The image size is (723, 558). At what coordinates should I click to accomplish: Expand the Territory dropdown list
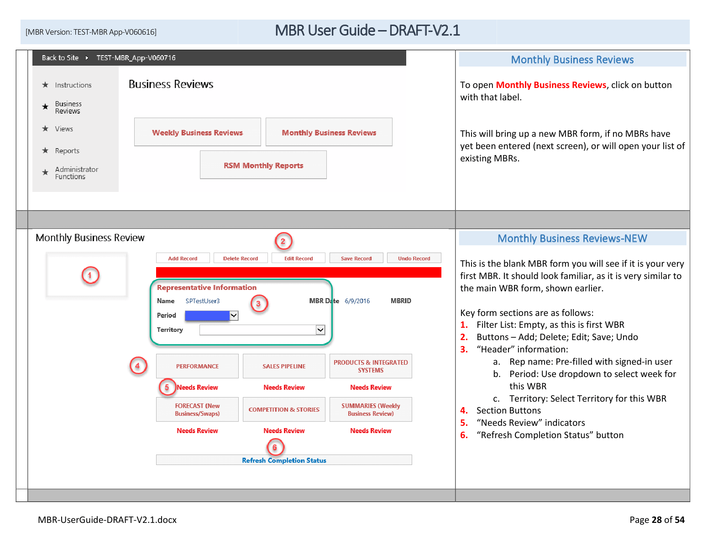coord(320,330)
